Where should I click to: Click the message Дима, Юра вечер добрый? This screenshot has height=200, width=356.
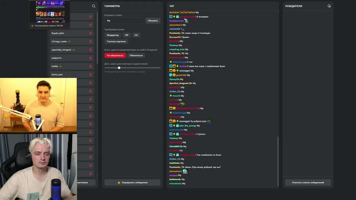click(x=203, y=167)
